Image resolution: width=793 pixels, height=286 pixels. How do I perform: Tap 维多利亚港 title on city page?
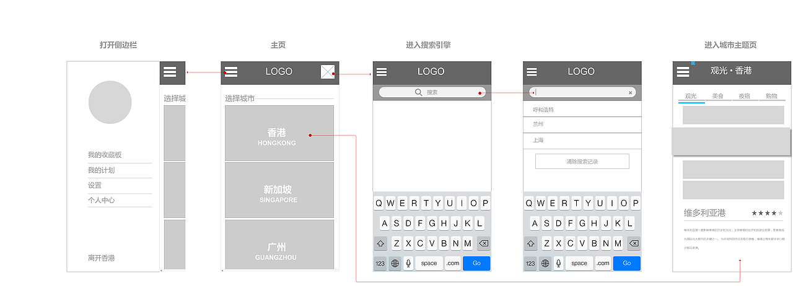click(704, 213)
